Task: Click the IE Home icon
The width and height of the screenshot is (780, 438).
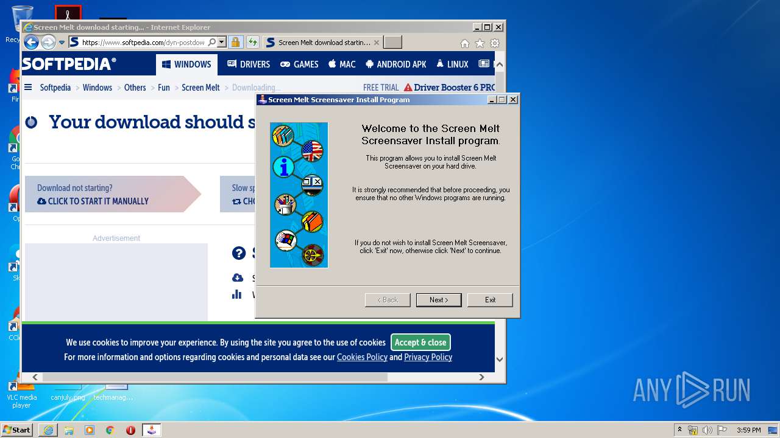Action: click(x=465, y=43)
